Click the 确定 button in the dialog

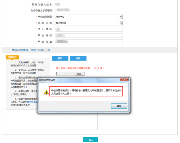pyautogui.click(x=119, y=106)
